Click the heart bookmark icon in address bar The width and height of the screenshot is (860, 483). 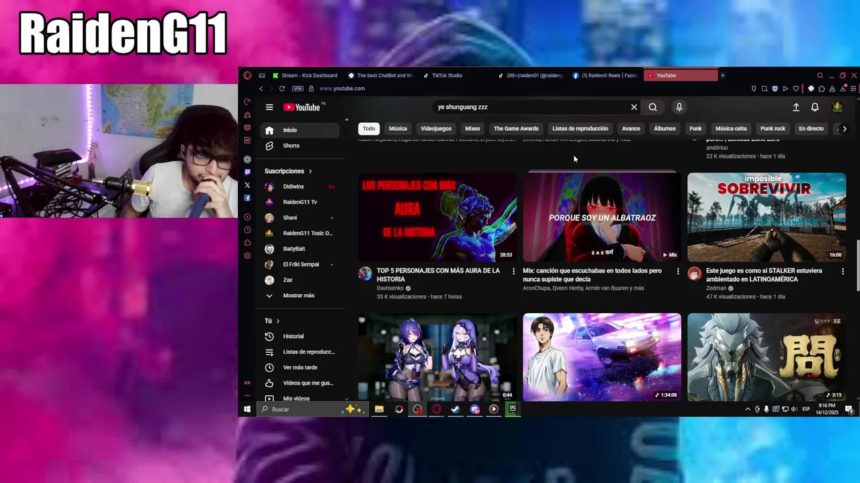pyautogui.click(x=796, y=89)
